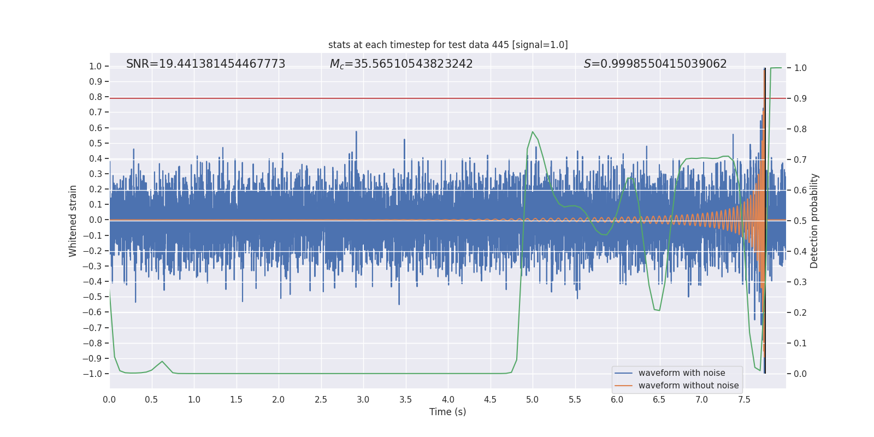Image resolution: width=874 pixels, height=437 pixels.
Task: Click the S=0.99985 score annotation
Action: tap(655, 64)
